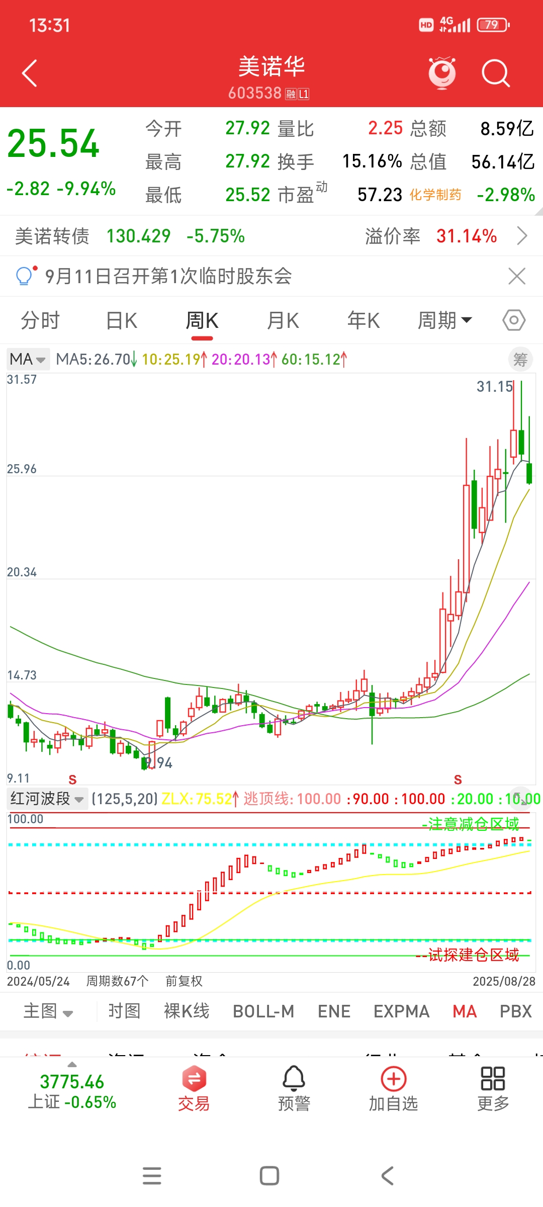Open the 预警 alert bell

click(x=294, y=1089)
